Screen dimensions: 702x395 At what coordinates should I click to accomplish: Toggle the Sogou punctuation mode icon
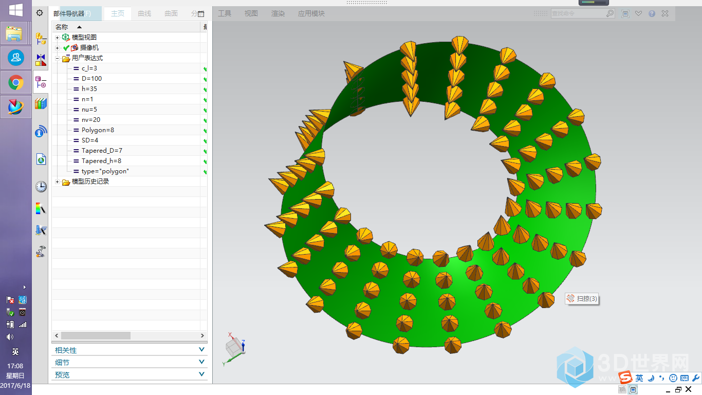pos(662,378)
